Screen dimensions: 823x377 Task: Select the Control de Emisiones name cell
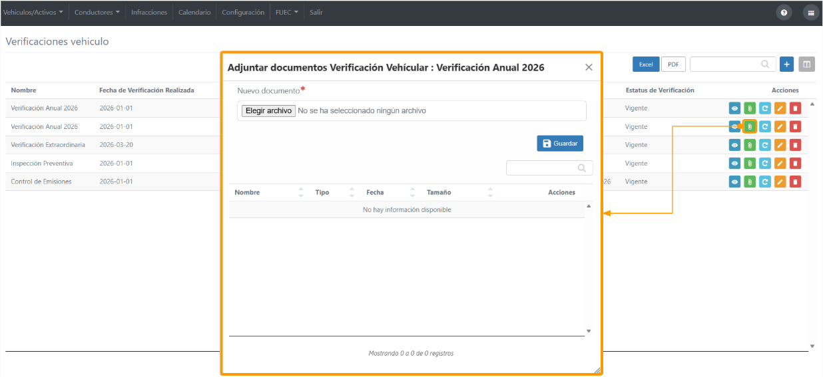(x=41, y=182)
